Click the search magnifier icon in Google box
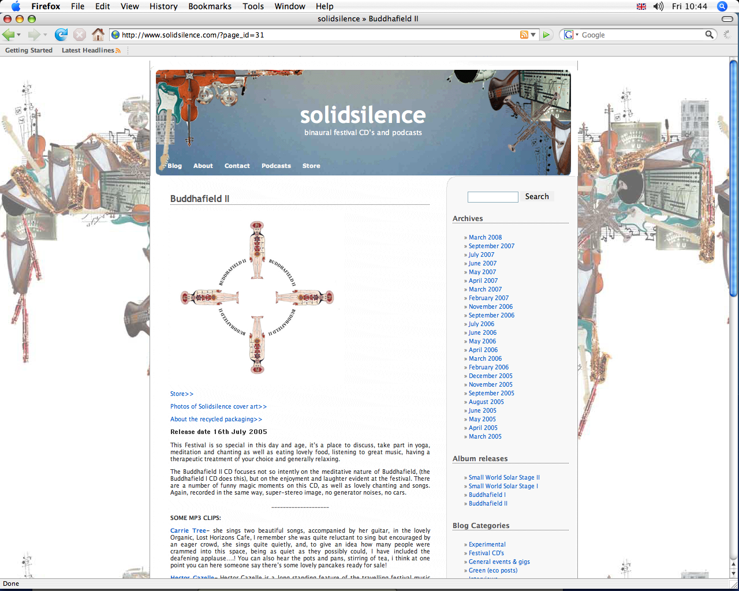The width and height of the screenshot is (739, 591). 709,35
